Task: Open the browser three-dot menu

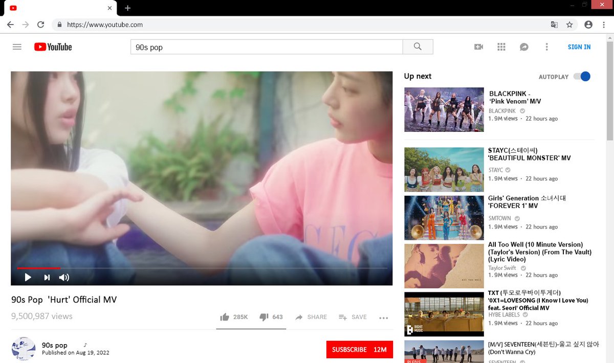Action: pyautogui.click(x=604, y=25)
